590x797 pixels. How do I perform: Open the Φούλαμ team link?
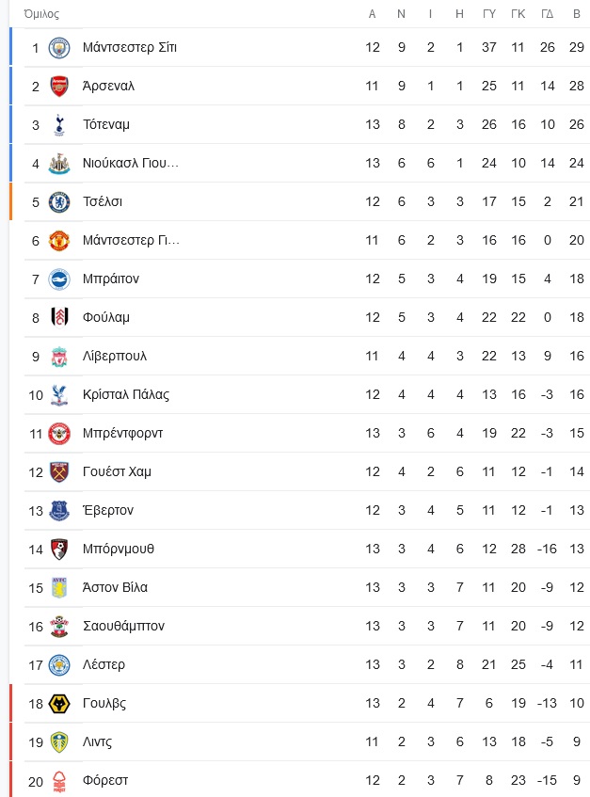click(106, 318)
